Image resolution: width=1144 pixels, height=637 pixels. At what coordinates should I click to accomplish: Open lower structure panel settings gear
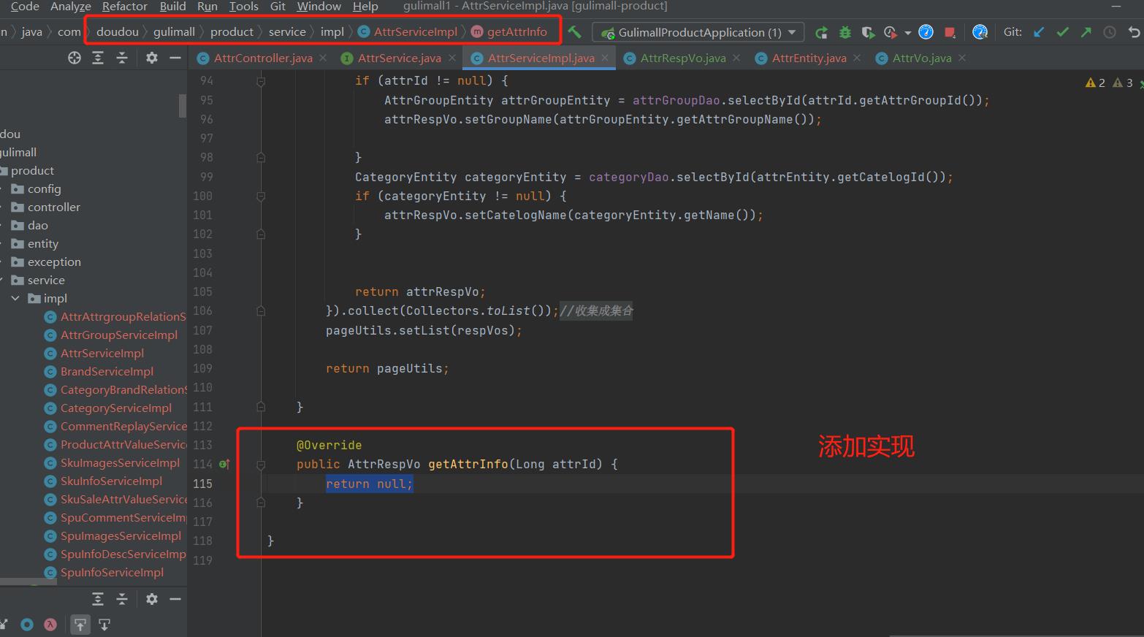tap(152, 599)
